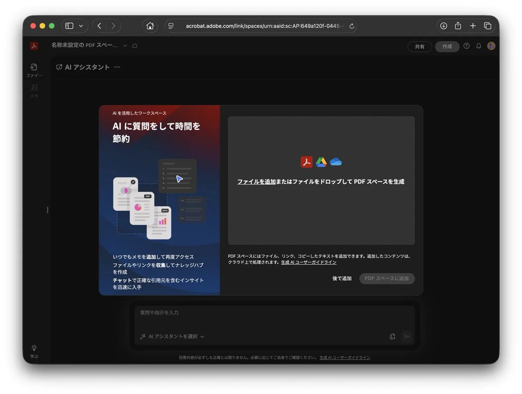Click the 共有 share button

[420, 47]
